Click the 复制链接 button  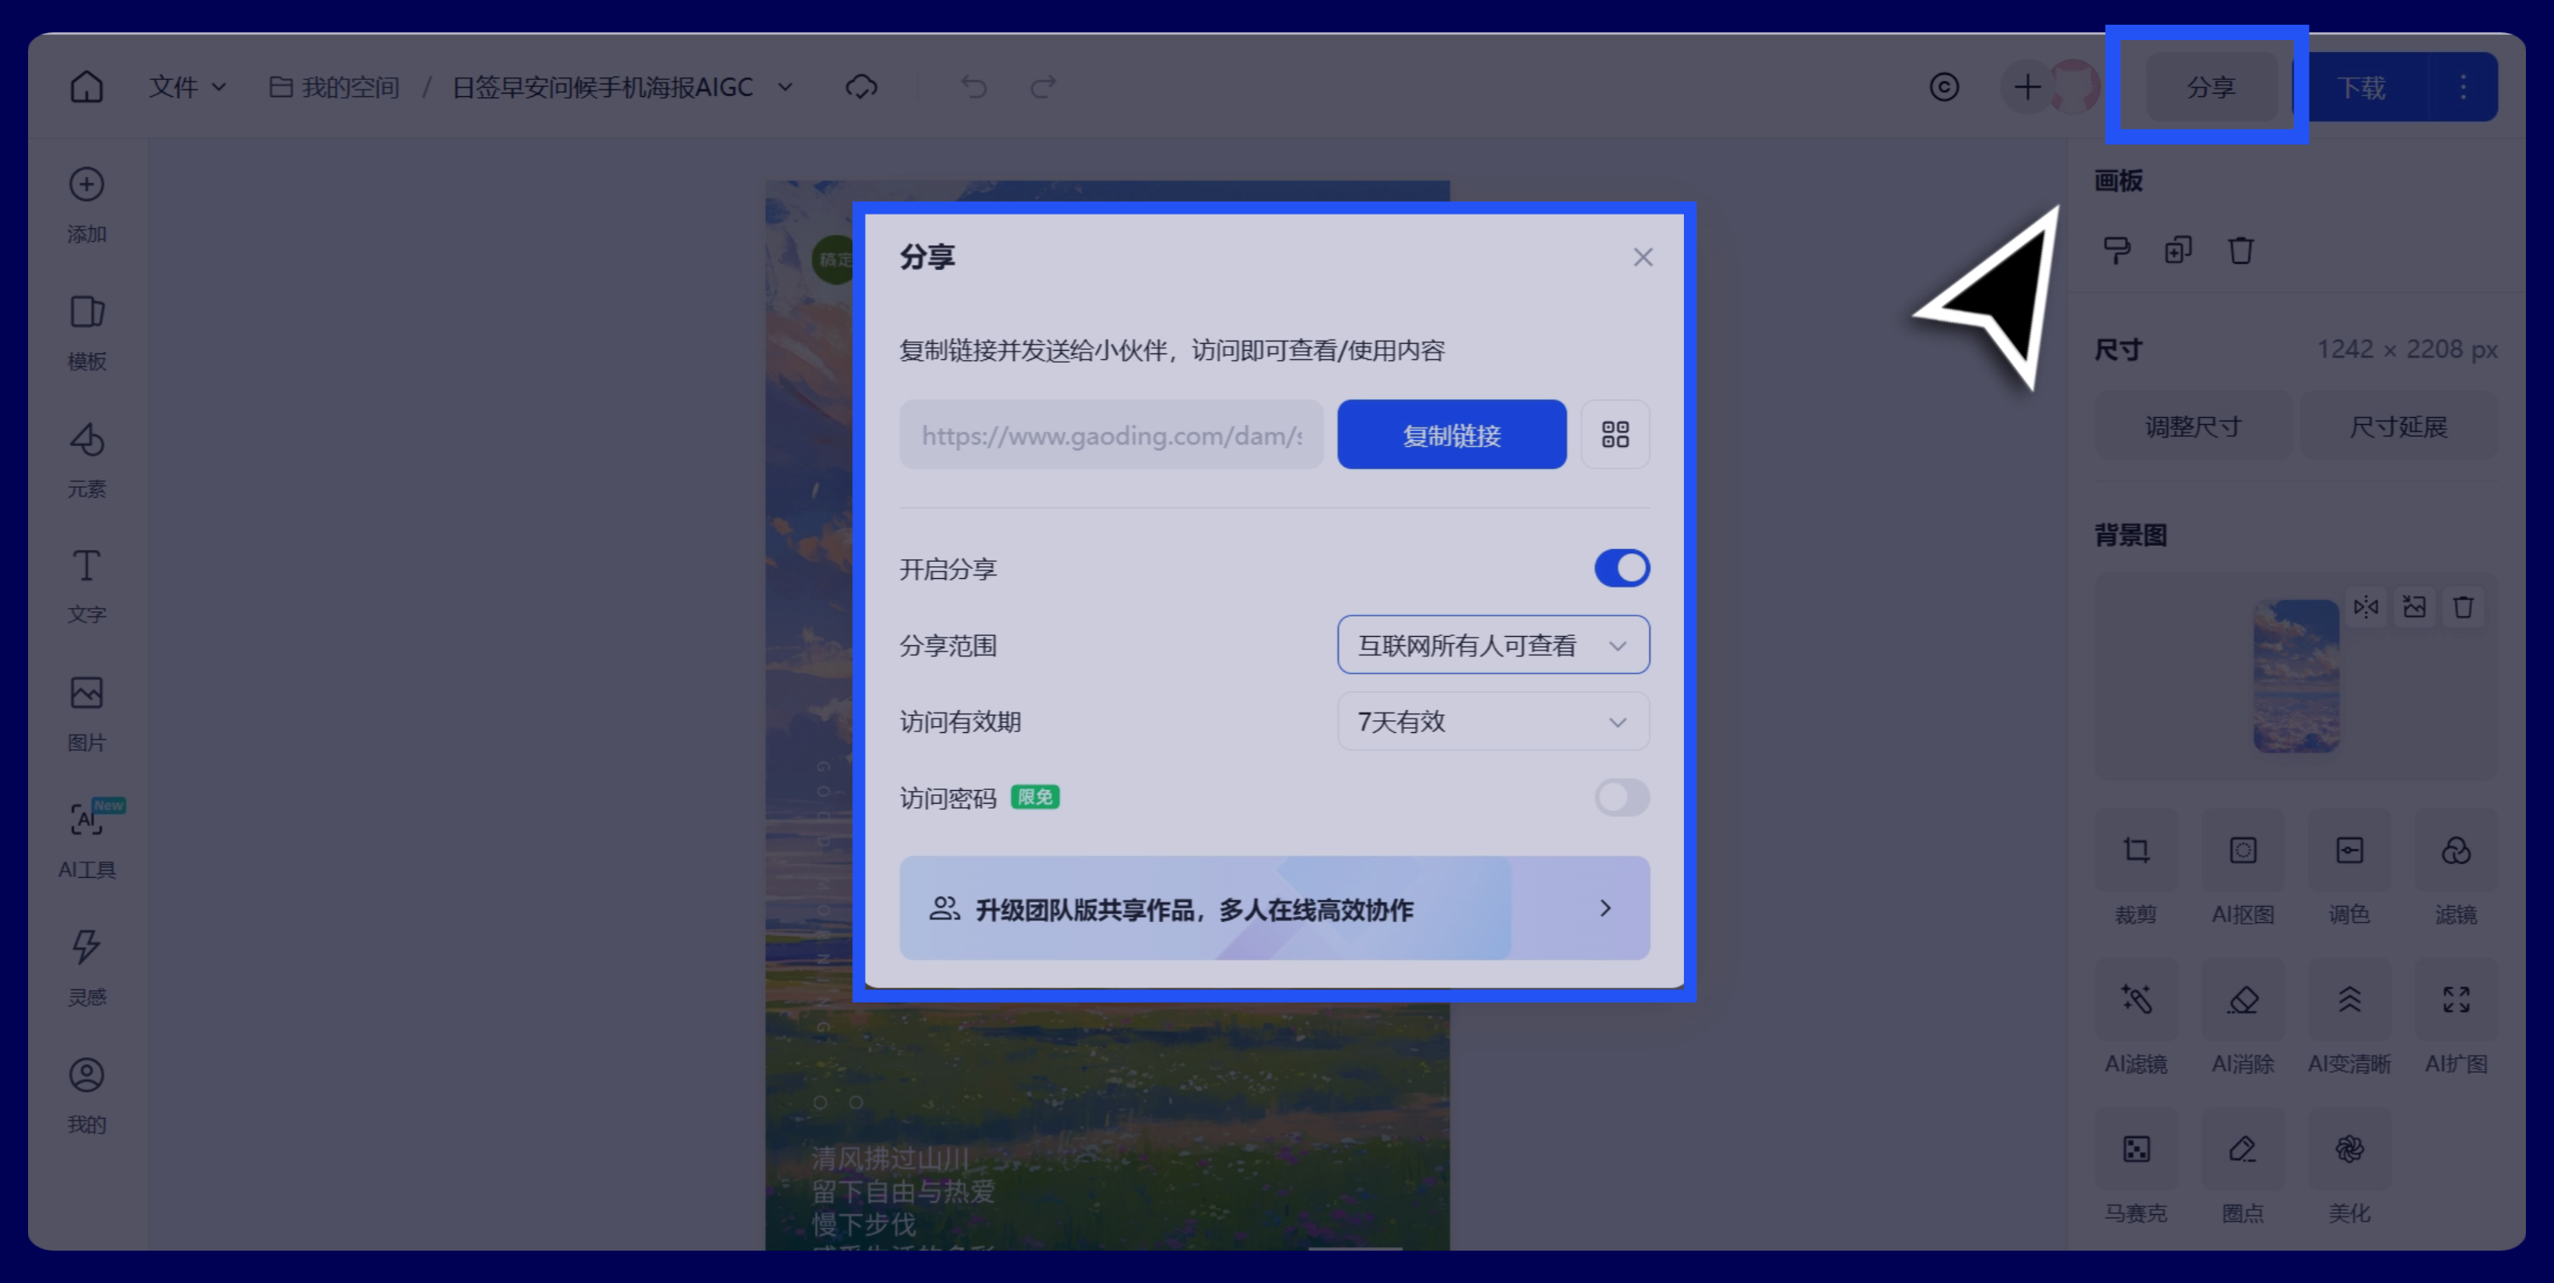pyautogui.click(x=1452, y=434)
